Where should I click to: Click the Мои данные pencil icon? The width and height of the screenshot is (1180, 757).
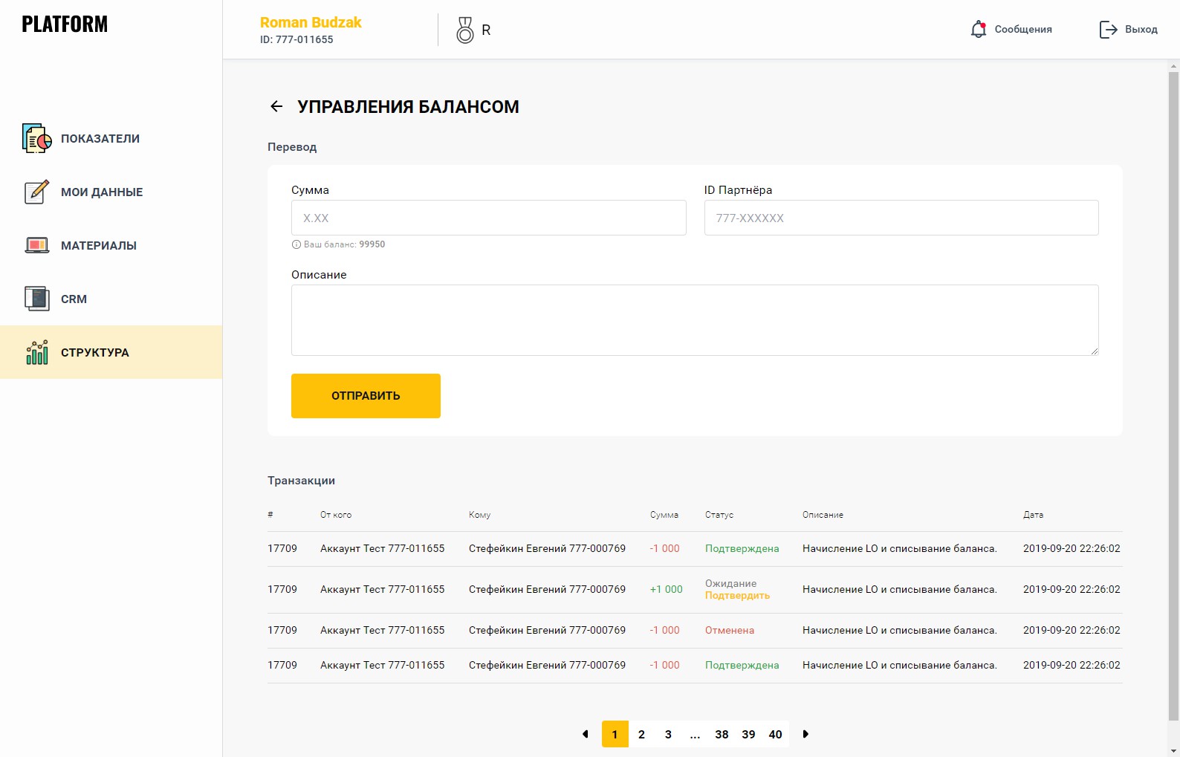[36, 192]
